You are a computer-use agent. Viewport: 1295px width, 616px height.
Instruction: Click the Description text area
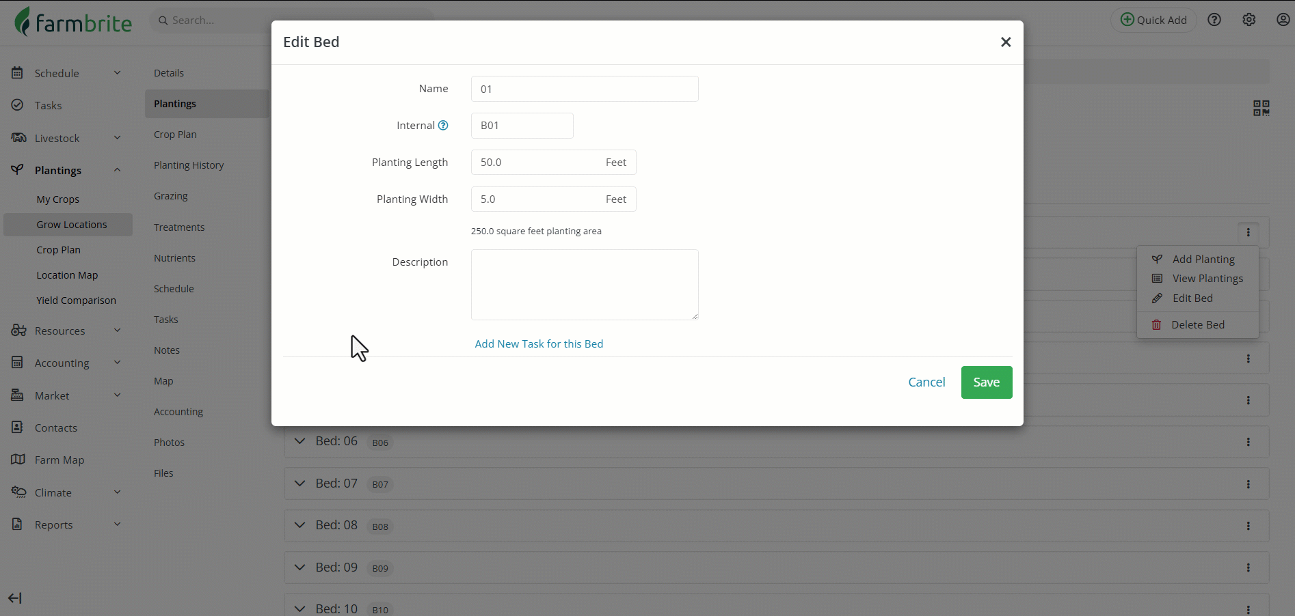coord(585,285)
